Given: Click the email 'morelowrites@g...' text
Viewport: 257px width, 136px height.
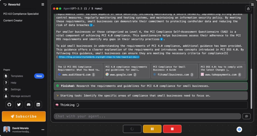Looking at the screenshot, I should click(21, 131).
